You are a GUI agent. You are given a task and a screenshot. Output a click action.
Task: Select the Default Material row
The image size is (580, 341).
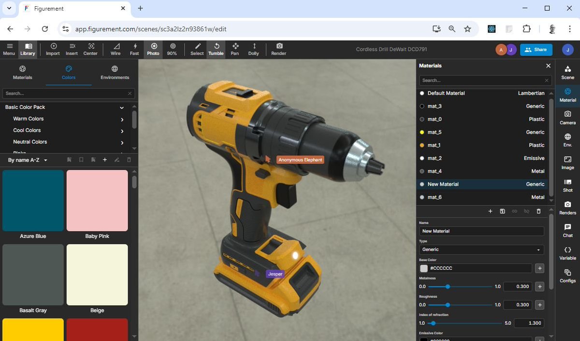(482, 93)
